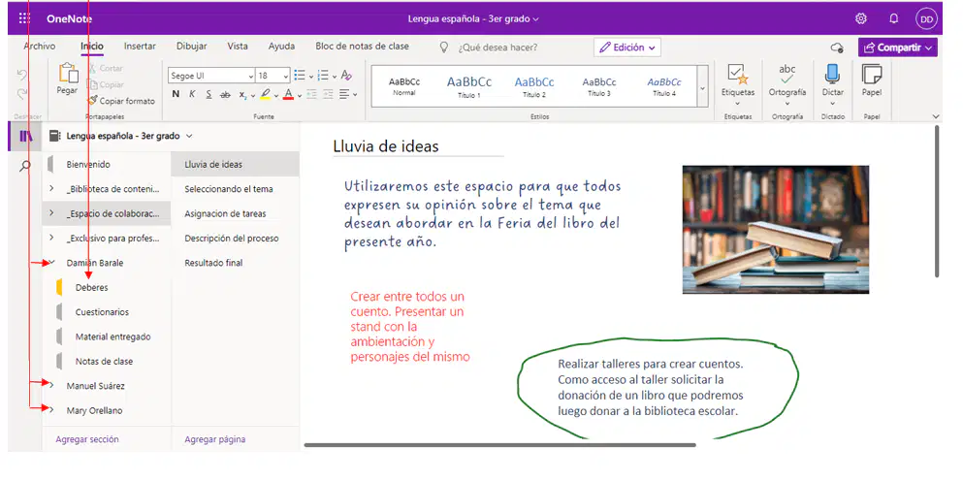963x480 pixels.
Task: Open the notifications bell
Action: tap(893, 19)
